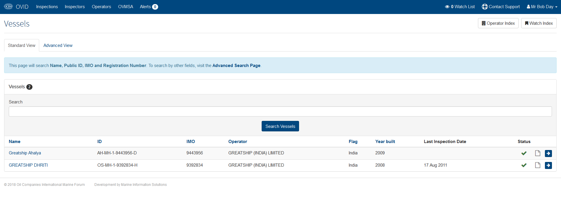561x201 pixels.
Task: Click Contact Support in the navbar
Action: tap(501, 7)
